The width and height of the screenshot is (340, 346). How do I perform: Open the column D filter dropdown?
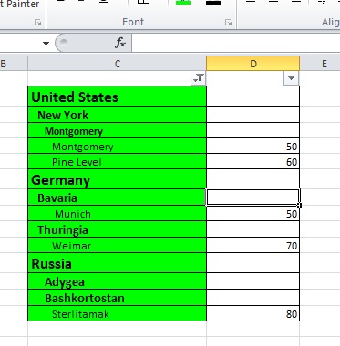291,78
